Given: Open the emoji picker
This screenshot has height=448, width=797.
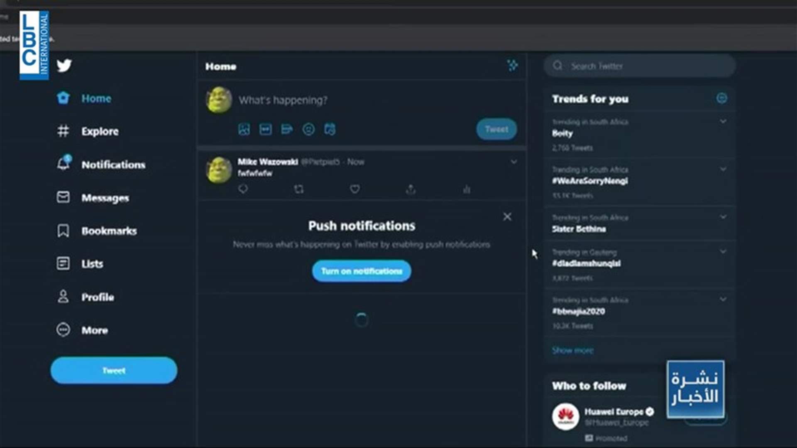Looking at the screenshot, I should (x=308, y=129).
